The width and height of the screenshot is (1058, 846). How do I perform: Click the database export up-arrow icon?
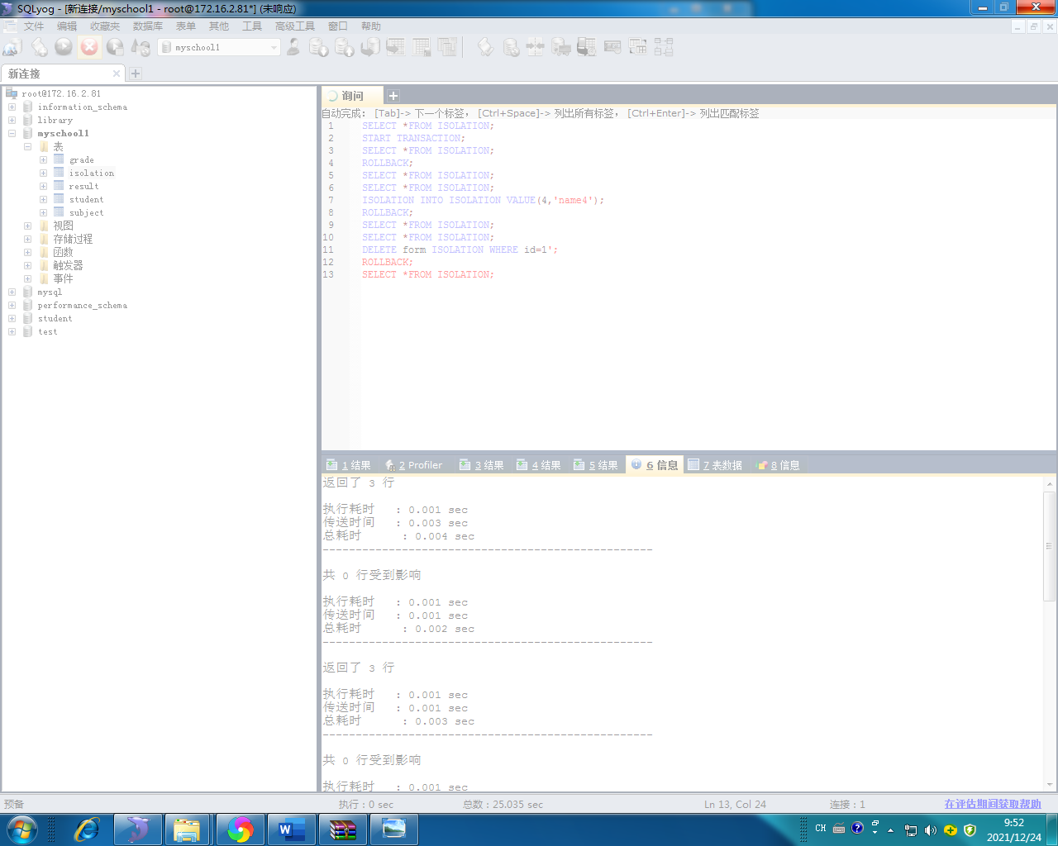pos(345,47)
